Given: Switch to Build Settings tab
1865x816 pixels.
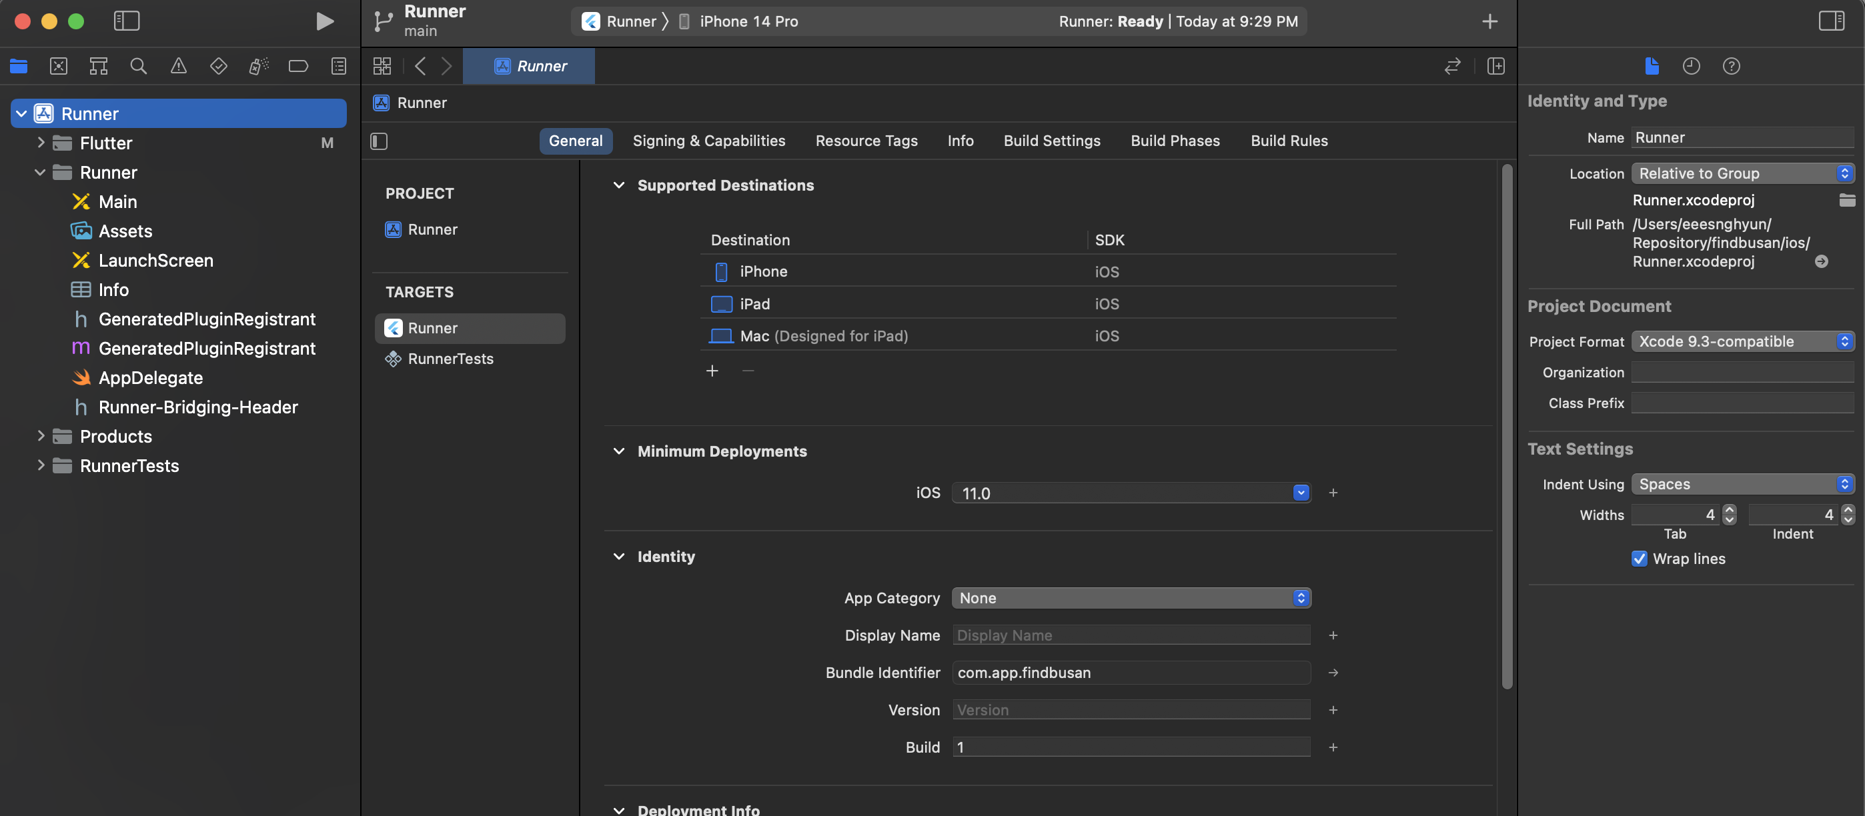Looking at the screenshot, I should pyautogui.click(x=1051, y=141).
